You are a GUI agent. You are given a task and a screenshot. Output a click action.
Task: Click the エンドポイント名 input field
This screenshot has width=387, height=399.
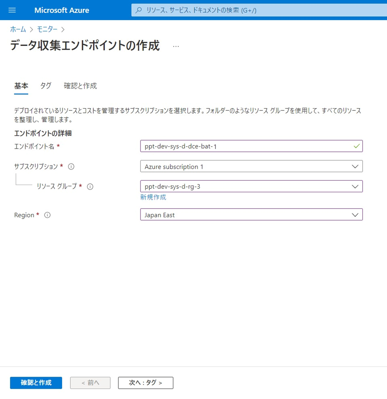click(x=252, y=146)
